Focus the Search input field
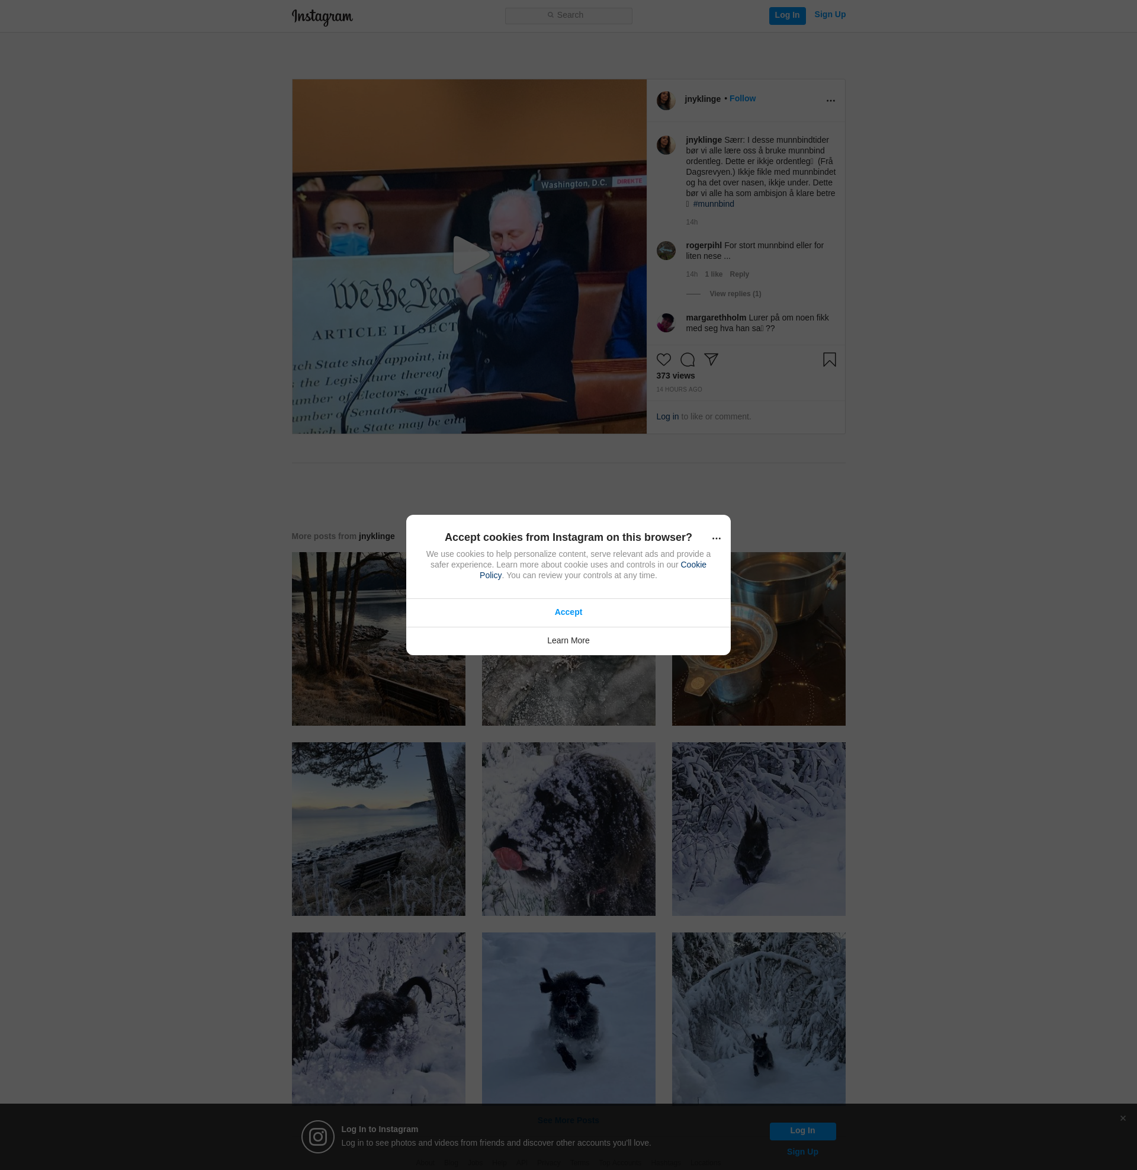1137x1170 pixels. point(568,15)
